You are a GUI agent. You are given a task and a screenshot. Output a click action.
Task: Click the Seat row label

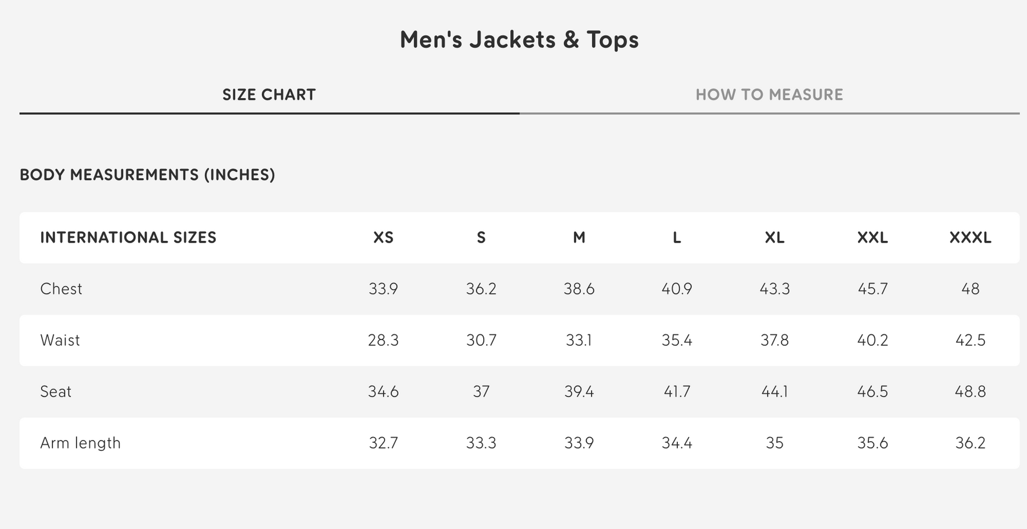(x=56, y=391)
